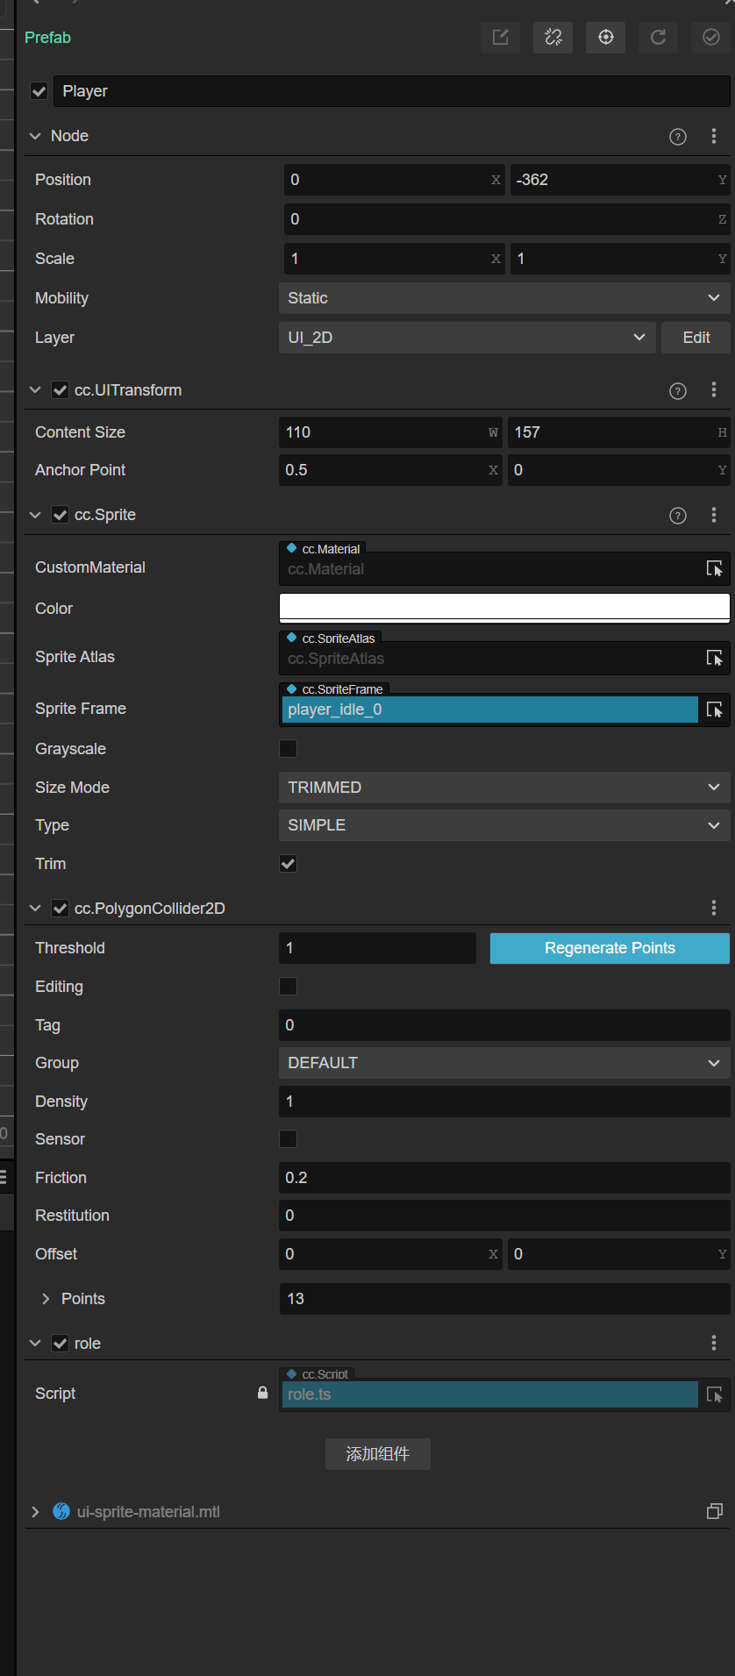Image resolution: width=735 pixels, height=1676 pixels.
Task: Click the prefab edit/open icon
Action: [x=500, y=37]
